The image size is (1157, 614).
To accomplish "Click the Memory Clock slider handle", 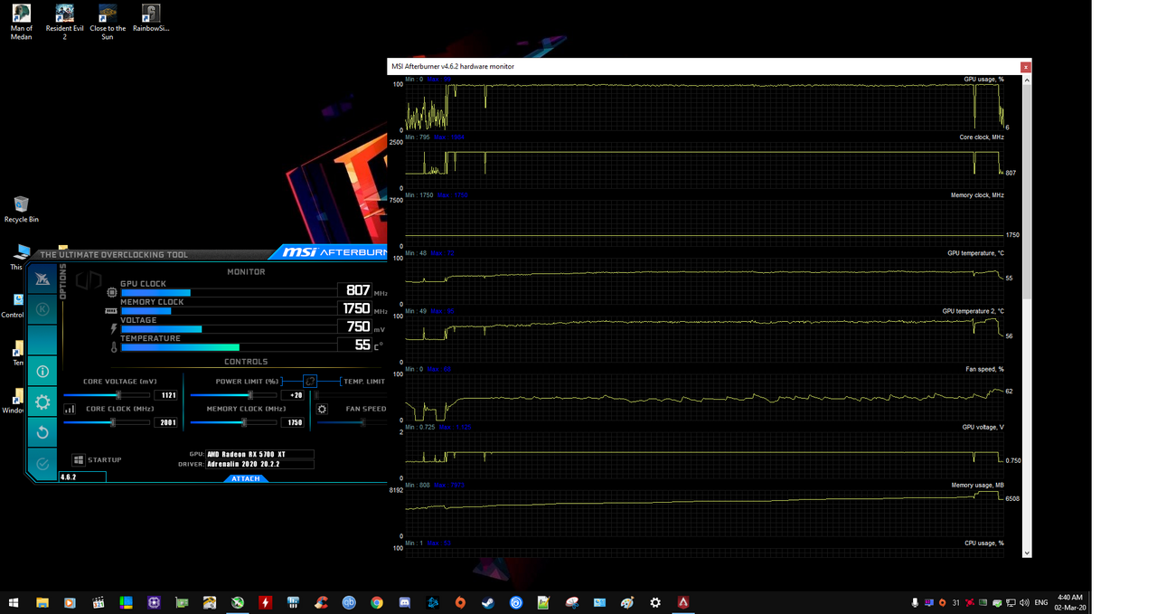I will pyautogui.click(x=243, y=422).
